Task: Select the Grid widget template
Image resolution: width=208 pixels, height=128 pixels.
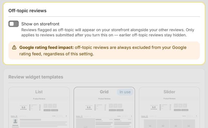Action: (104, 107)
